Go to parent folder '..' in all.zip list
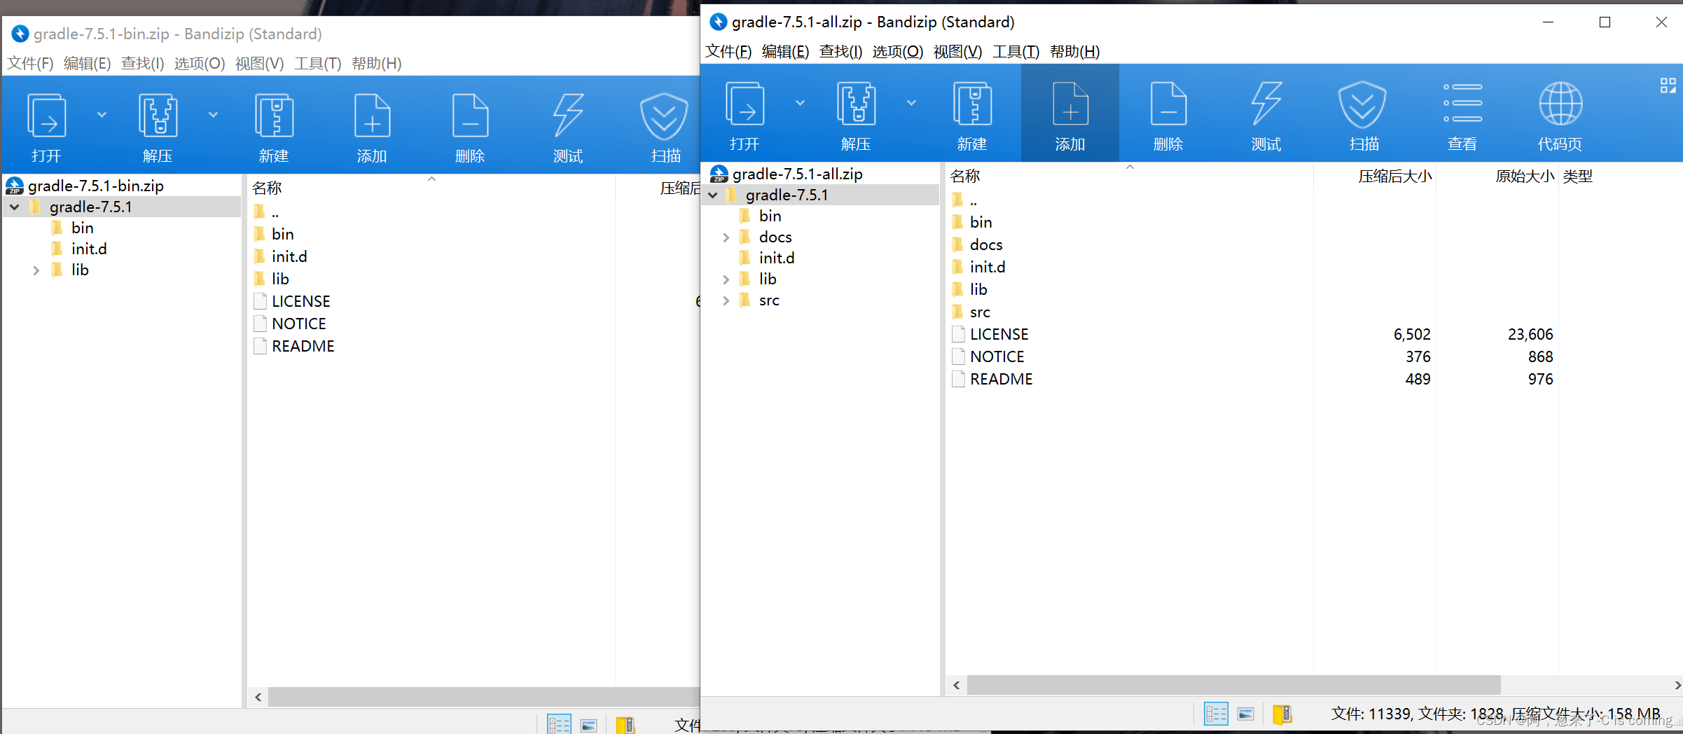This screenshot has height=734, width=1683. [x=973, y=200]
